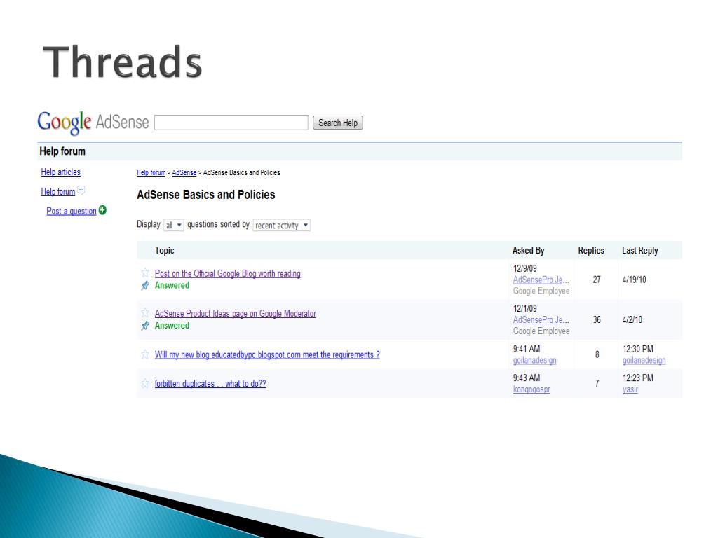Open goilanadesign profile under 9:41 AM
718x538 pixels.
pyautogui.click(x=534, y=361)
